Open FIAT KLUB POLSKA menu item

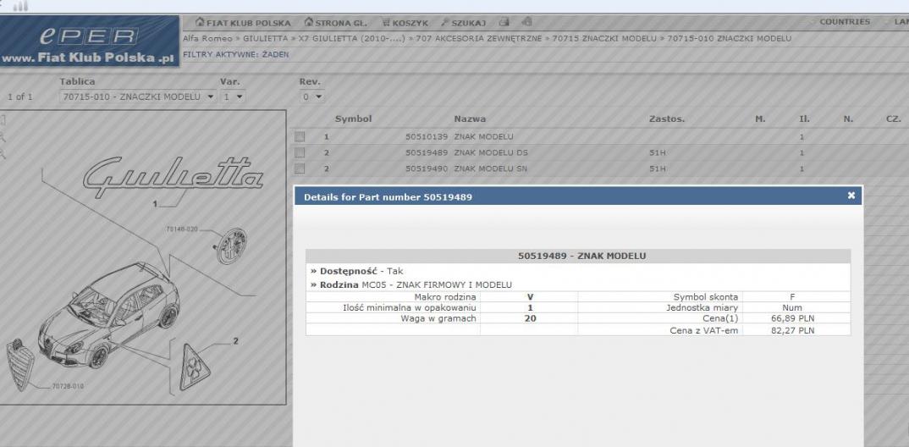pos(243,23)
